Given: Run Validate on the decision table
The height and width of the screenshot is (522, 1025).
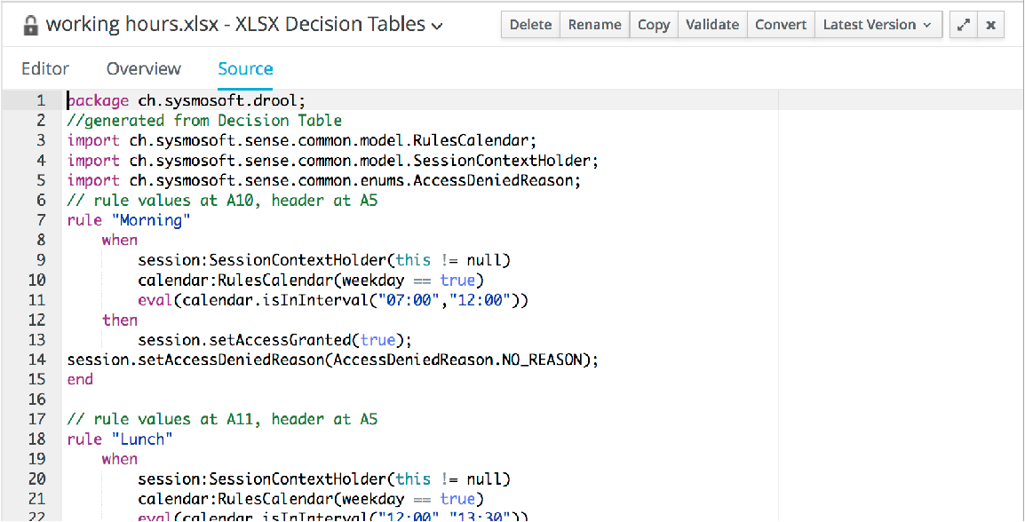Looking at the screenshot, I should [713, 25].
